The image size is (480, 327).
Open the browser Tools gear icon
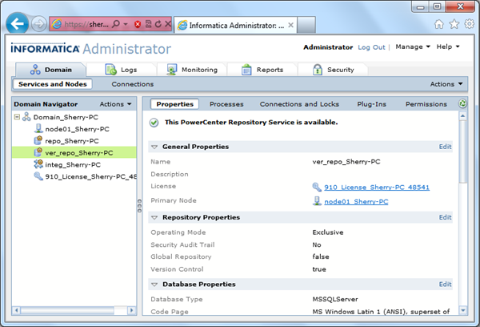(x=470, y=24)
